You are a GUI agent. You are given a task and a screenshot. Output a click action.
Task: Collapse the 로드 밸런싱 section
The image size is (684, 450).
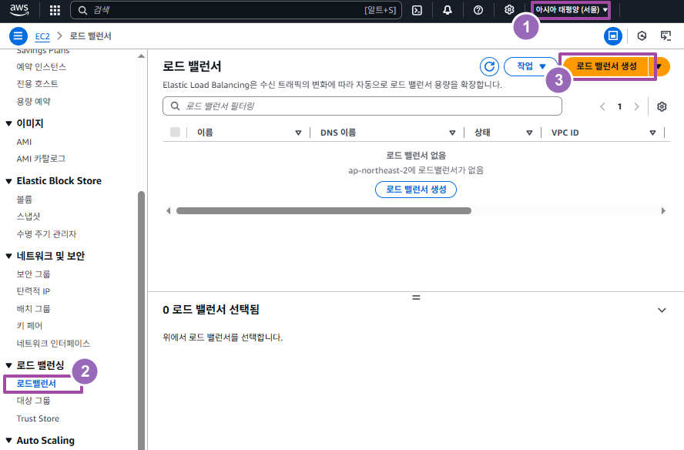pos(8,365)
